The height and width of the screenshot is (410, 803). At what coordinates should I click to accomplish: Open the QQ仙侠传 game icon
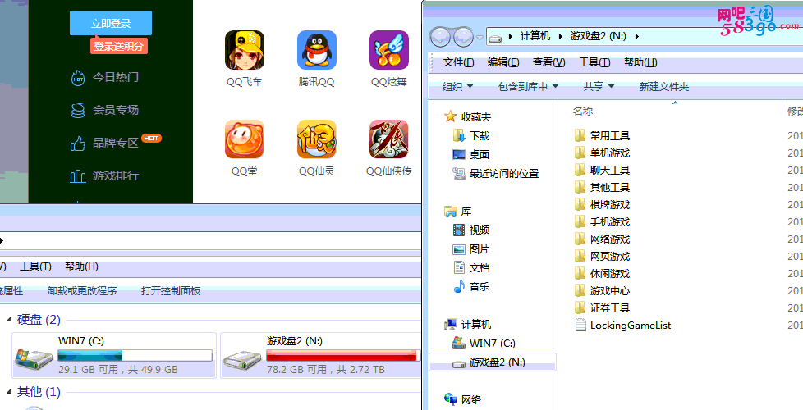coord(389,139)
